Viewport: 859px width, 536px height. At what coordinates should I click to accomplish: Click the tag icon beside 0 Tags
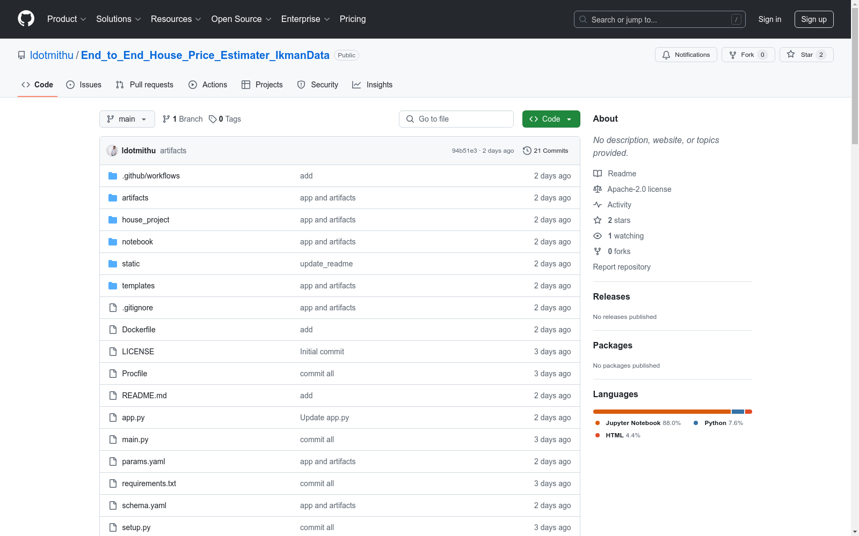click(x=213, y=119)
